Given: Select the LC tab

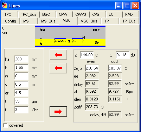Looking at the screenshot, I should 114,14.
